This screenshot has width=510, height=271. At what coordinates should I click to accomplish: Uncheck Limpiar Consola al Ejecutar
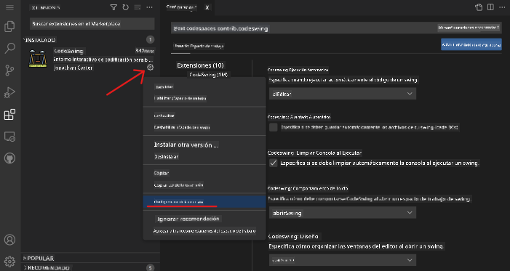[x=274, y=163]
